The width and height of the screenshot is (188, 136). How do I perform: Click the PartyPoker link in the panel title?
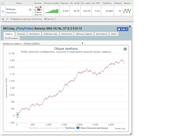25,28
